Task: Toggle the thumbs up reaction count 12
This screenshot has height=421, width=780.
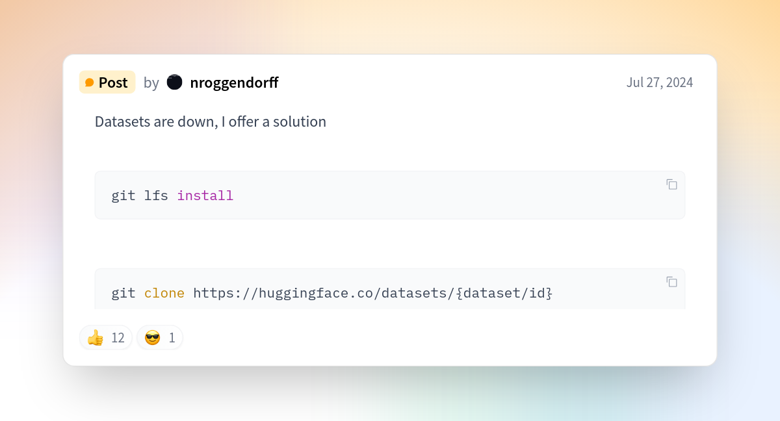Action: coord(106,338)
